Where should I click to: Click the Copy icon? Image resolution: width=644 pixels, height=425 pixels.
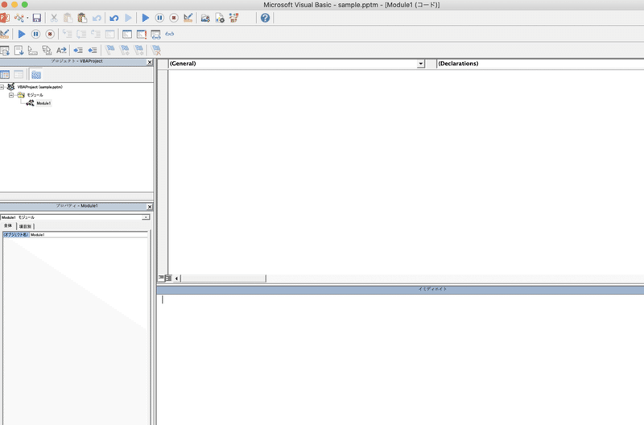[x=68, y=18]
